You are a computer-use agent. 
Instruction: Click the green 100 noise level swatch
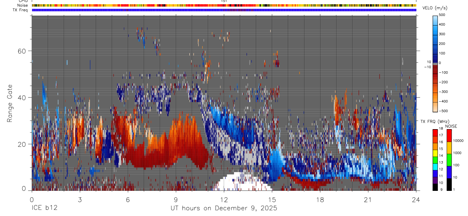click(449, 160)
